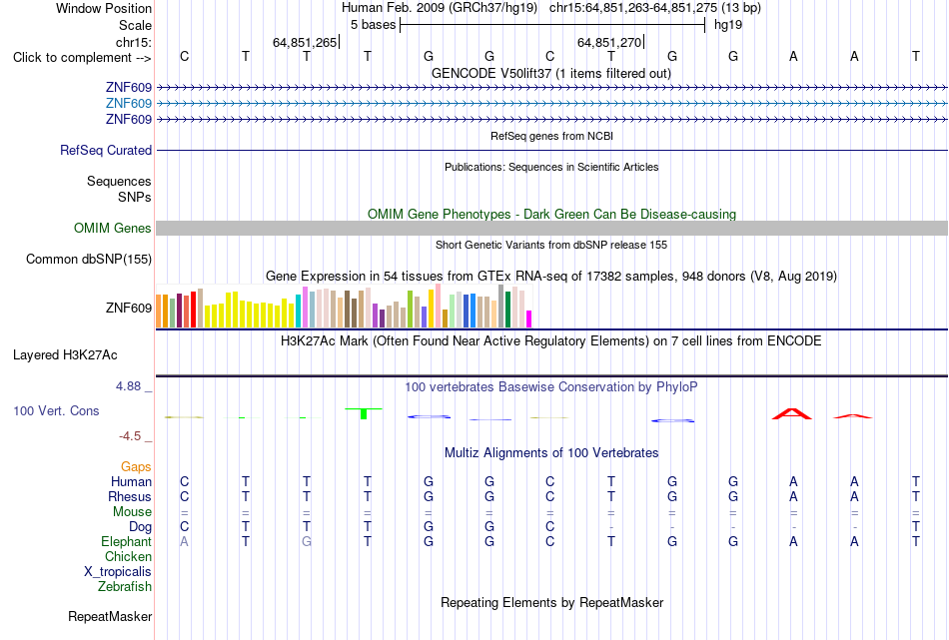The height and width of the screenshot is (640, 949).
Task: Click the GTEx 'Gene Expression in 54 tissues' title
Action: [551, 277]
